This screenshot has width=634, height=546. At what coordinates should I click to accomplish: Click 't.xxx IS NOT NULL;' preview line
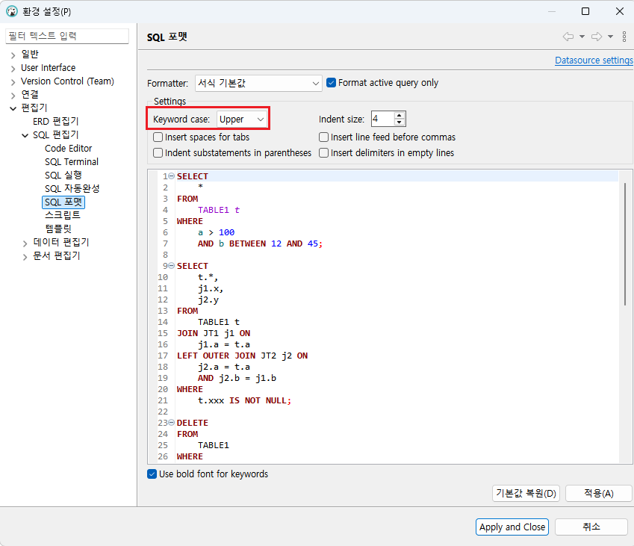click(x=244, y=400)
